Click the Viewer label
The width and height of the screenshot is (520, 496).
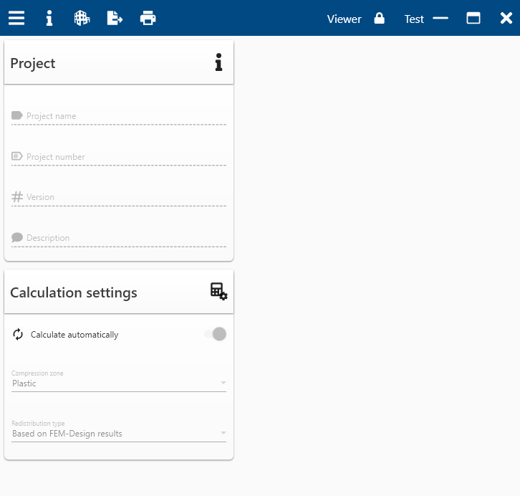(x=344, y=19)
